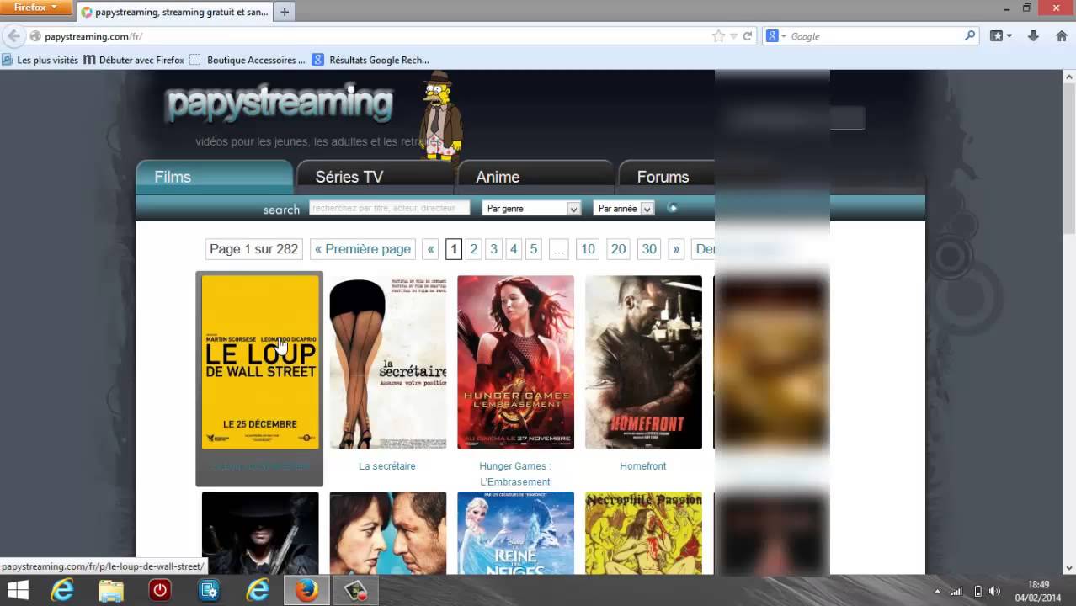Open the network signal tray icon
1076x606 pixels.
[956, 592]
